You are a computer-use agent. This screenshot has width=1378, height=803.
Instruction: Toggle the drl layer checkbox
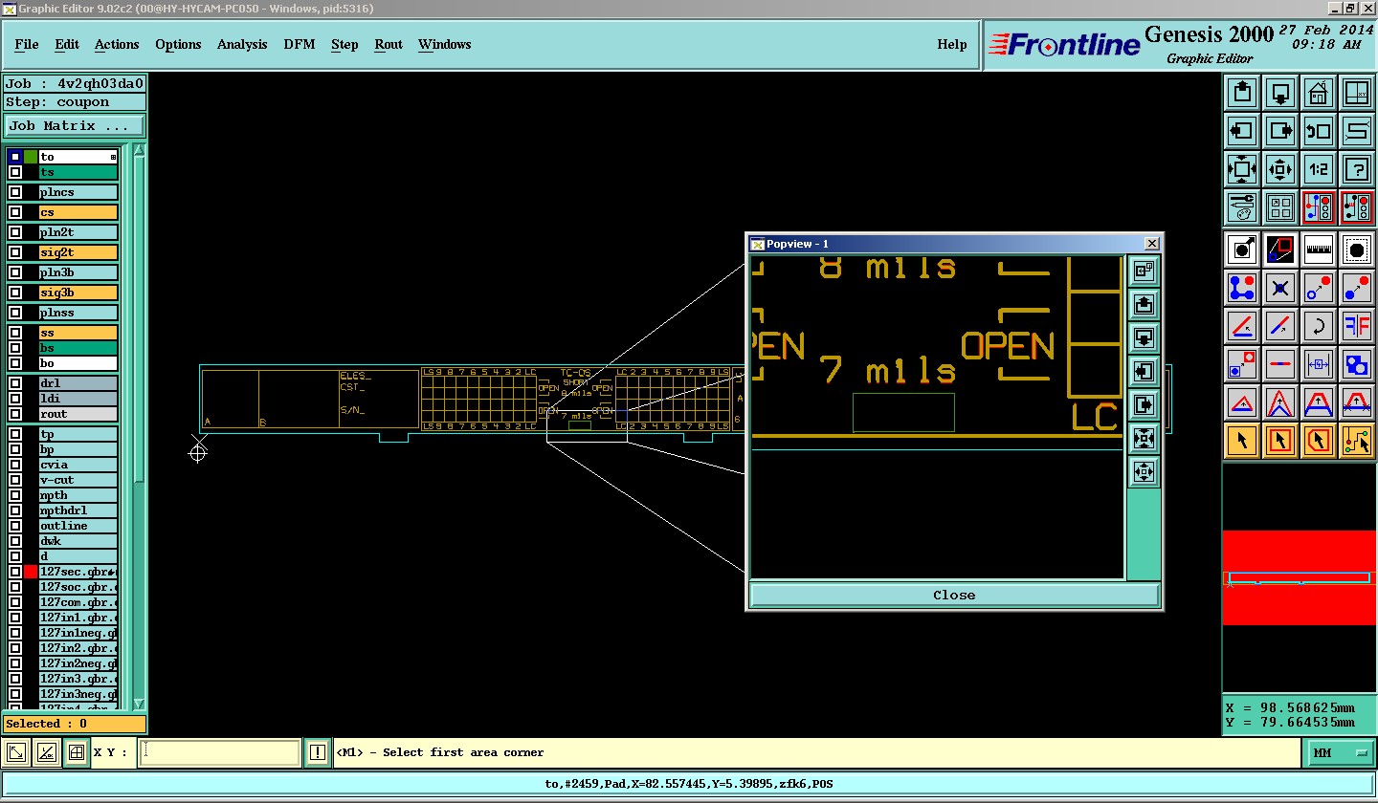click(15, 383)
